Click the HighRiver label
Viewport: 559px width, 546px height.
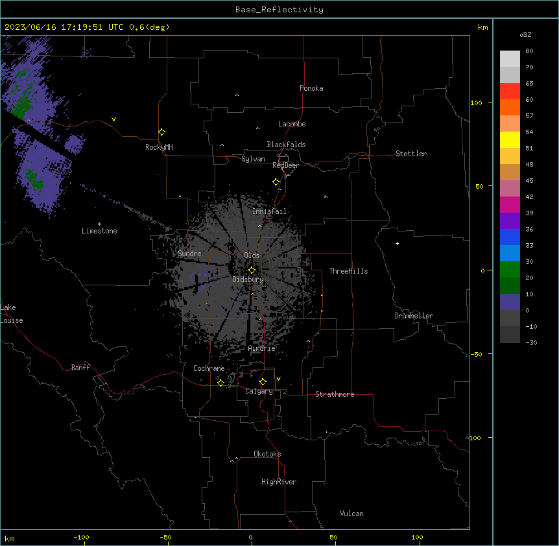click(x=279, y=482)
